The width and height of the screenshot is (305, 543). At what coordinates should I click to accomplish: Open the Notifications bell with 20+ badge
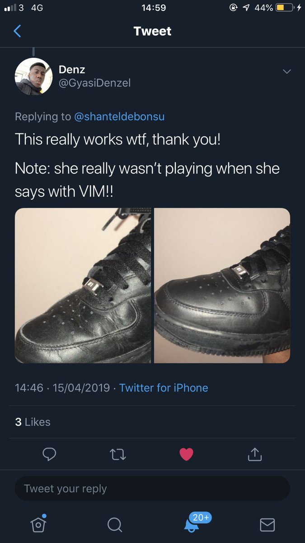coord(192,524)
